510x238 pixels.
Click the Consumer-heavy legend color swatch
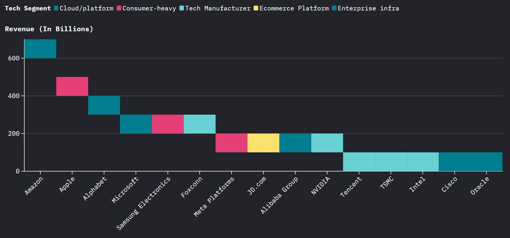tap(119, 8)
